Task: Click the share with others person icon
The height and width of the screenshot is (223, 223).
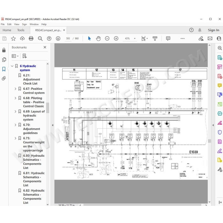Action: coord(219,39)
